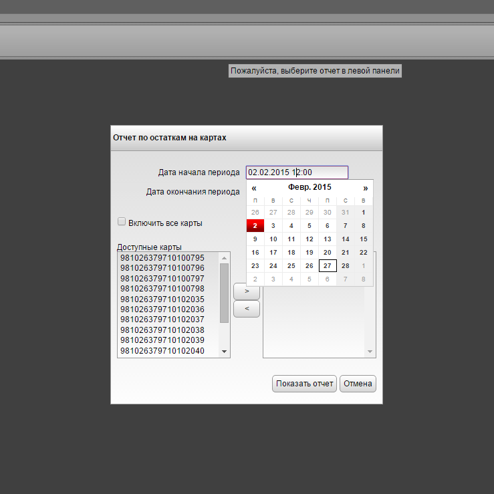Click the 'Дата начала периода' date field
Screen dimensions: 494x494
coord(297,172)
